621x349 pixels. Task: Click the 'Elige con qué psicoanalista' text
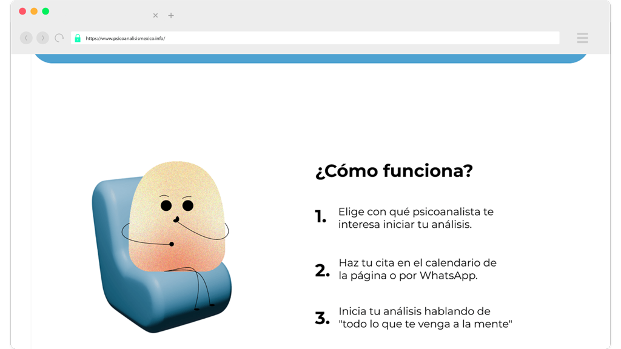tap(416, 218)
